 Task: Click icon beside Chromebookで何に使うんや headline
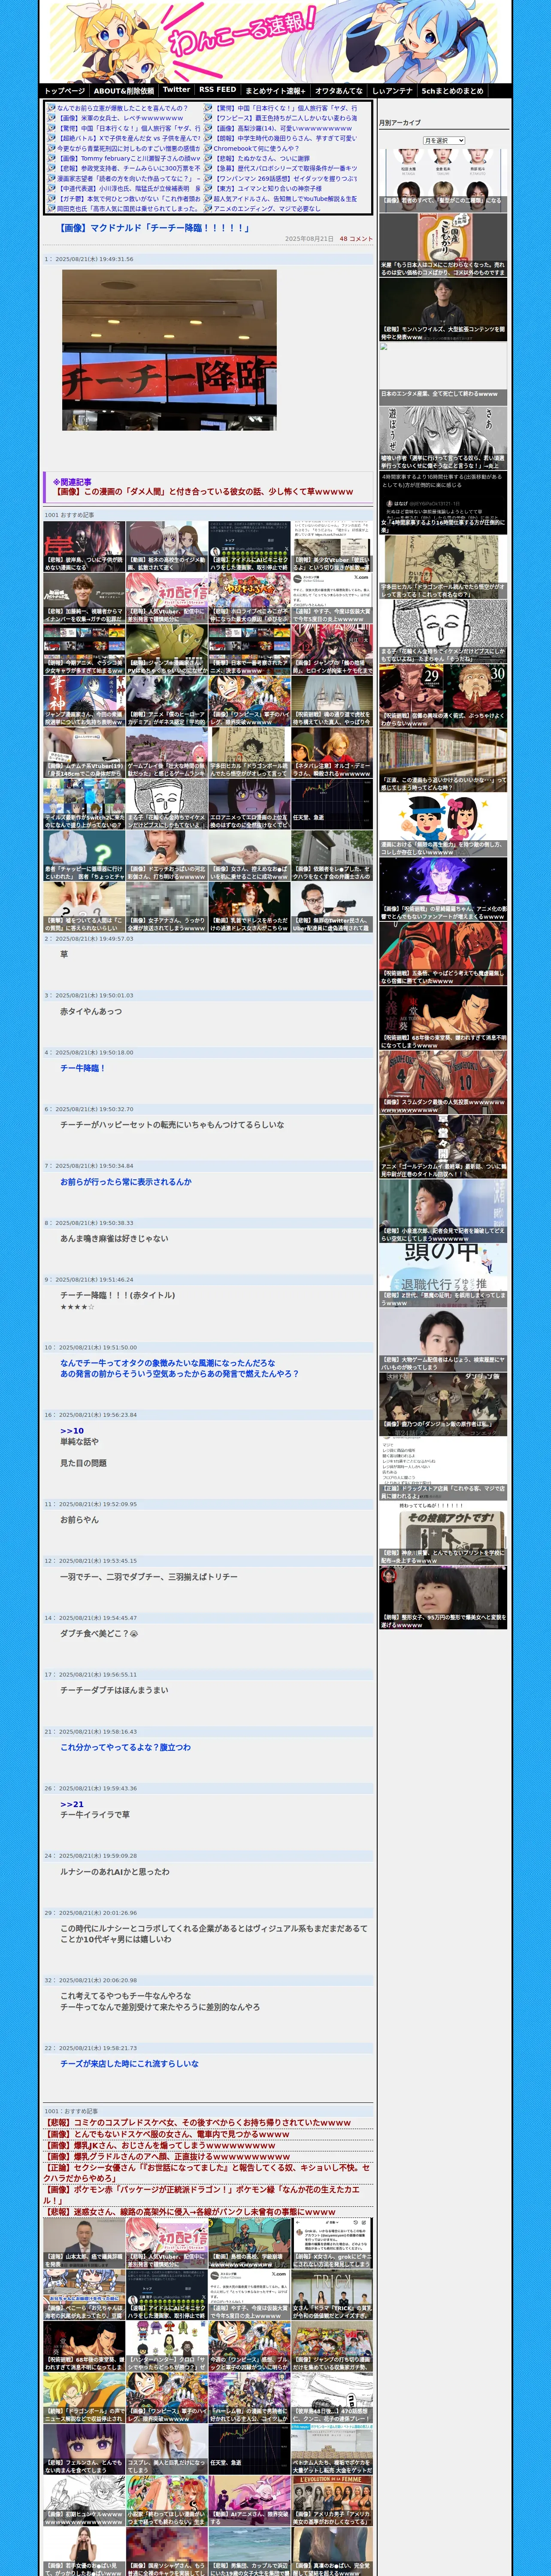[208, 148]
